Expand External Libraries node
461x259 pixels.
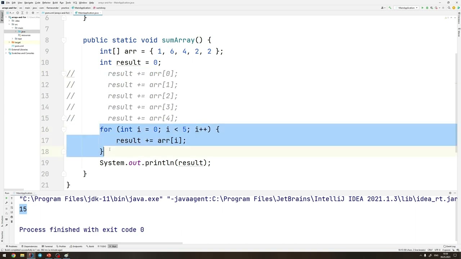click(x=6, y=49)
